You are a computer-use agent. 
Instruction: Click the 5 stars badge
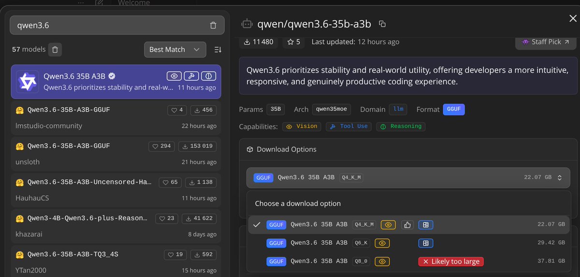294,42
